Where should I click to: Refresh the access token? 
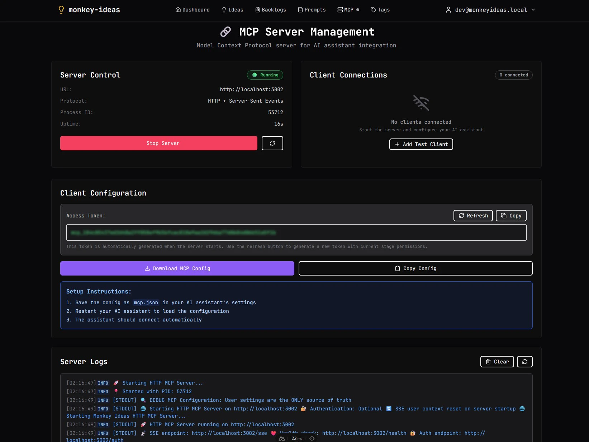[473, 216]
